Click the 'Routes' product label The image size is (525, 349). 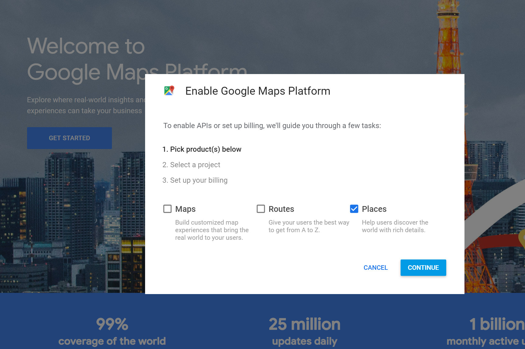(x=281, y=209)
